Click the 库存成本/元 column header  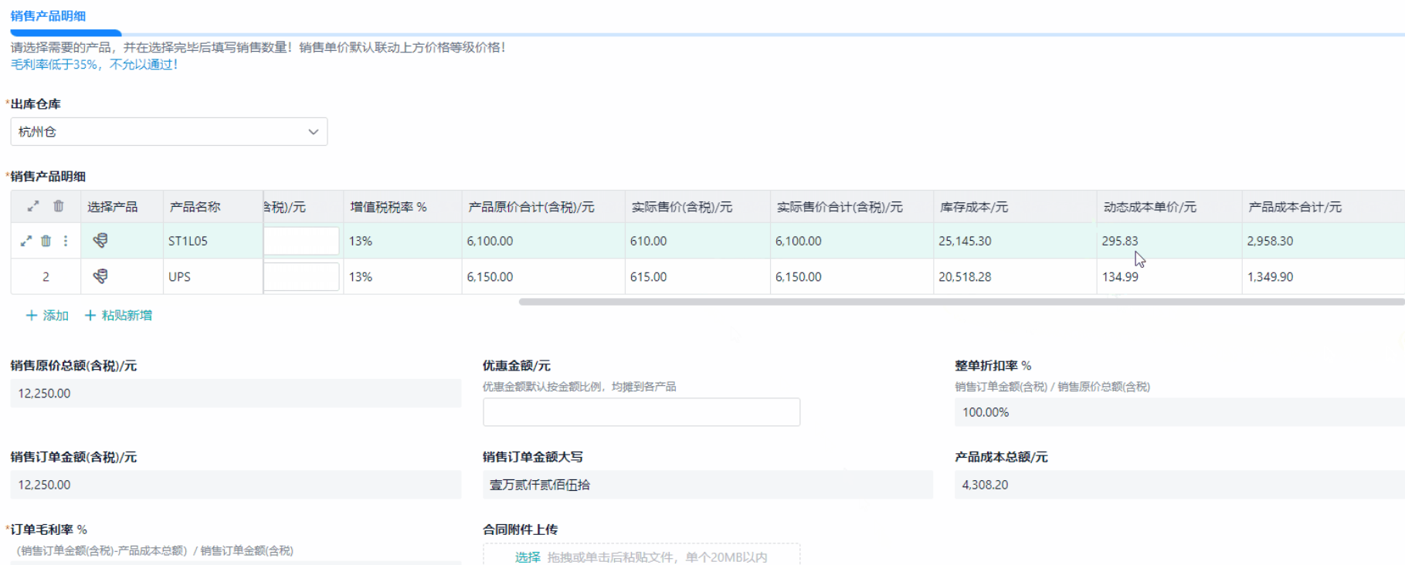click(x=1015, y=207)
